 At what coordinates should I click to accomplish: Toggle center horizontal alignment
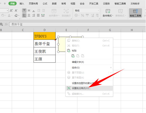pyautogui.click(x=29, y=15)
